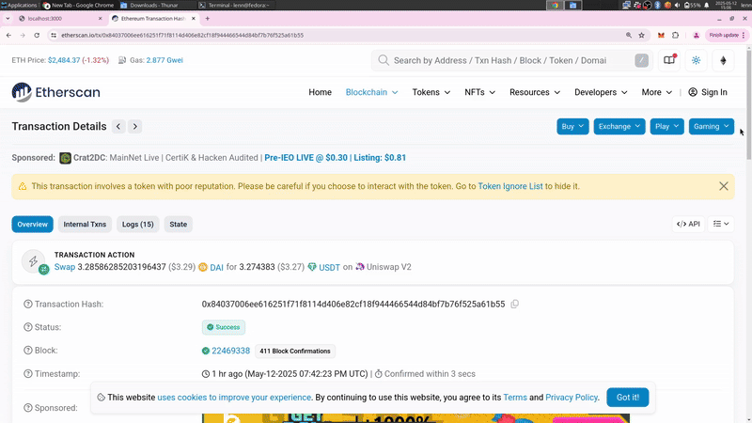Viewport: 752px width, 423px height.
Task: Click the page vertical scrollbar
Action: [748, 103]
